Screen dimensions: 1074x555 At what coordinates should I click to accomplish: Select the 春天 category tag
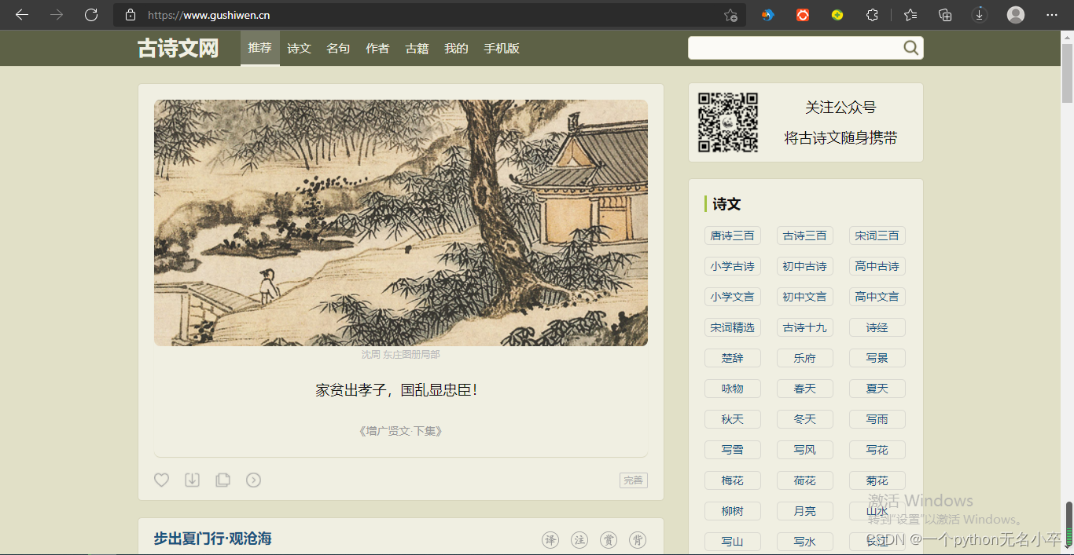pyautogui.click(x=805, y=389)
